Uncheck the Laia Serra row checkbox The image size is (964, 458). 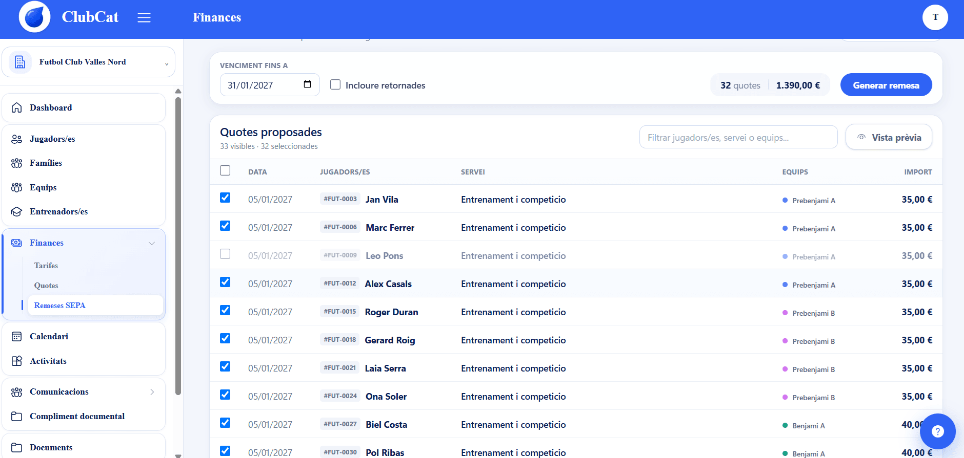pos(225,366)
